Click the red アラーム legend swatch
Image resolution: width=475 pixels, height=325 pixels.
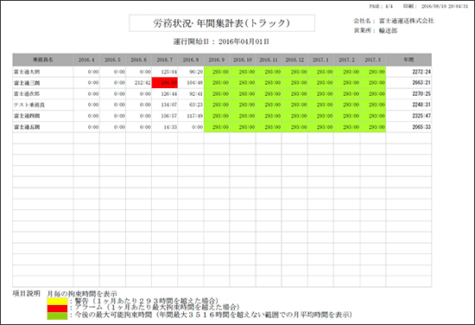(57, 309)
